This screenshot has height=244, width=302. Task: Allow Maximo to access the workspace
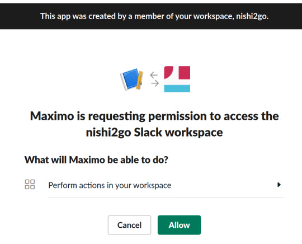point(179,225)
